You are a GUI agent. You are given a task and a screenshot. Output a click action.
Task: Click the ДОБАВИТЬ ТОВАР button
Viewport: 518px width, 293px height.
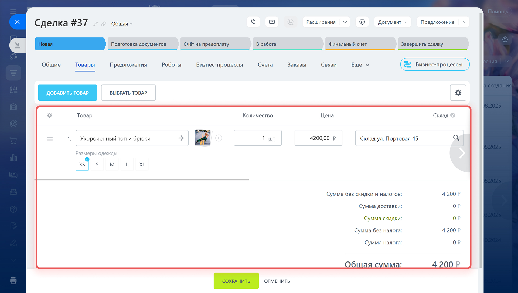coord(67,93)
